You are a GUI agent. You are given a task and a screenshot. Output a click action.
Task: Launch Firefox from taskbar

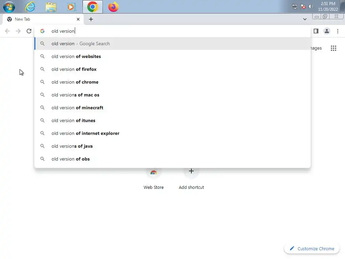click(x=113, y=7)
